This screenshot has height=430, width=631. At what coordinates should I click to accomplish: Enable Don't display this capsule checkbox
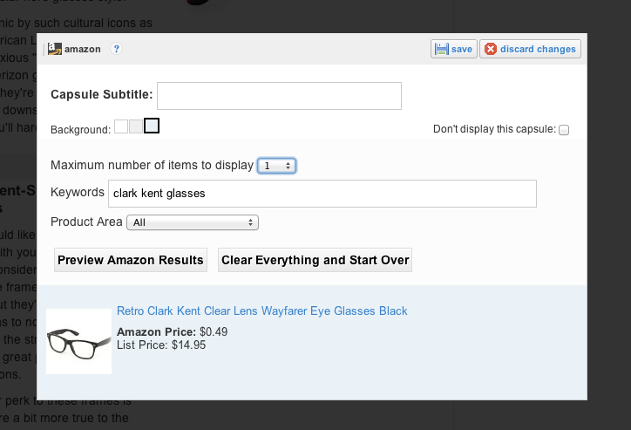564,130
